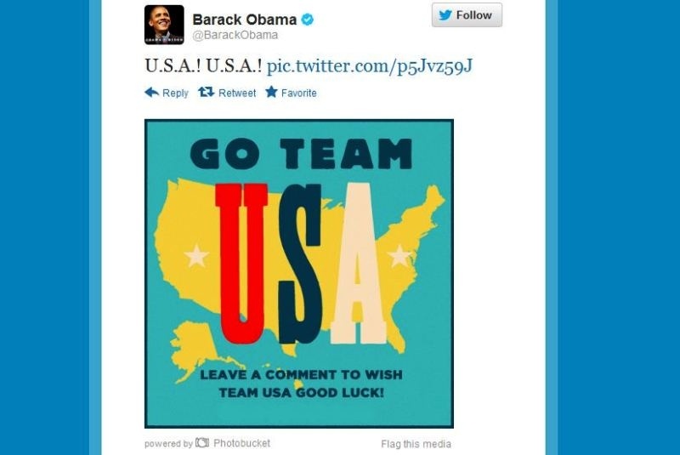Click the Favorite text link
Viewport: 680px width, 455px height.
tap(299, 93)
